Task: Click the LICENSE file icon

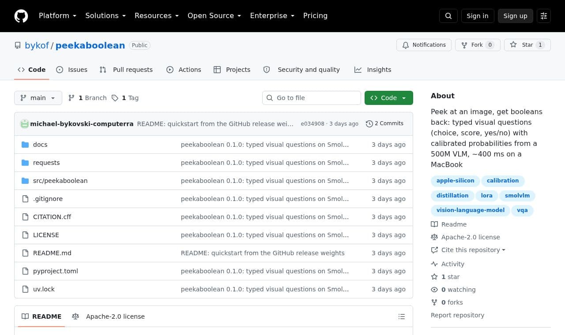Action: tap(25, 235)
